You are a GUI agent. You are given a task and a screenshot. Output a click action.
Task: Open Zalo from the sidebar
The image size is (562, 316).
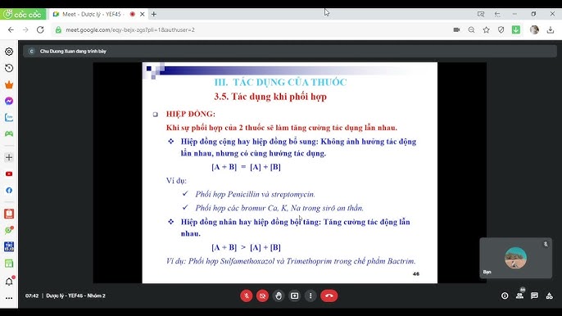click(x=9, y=117)
